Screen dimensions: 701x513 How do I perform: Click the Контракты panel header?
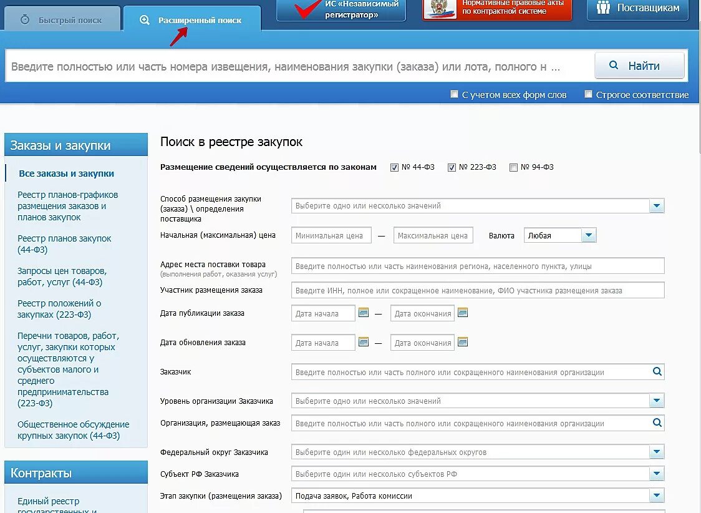click(x=76, y=472)
